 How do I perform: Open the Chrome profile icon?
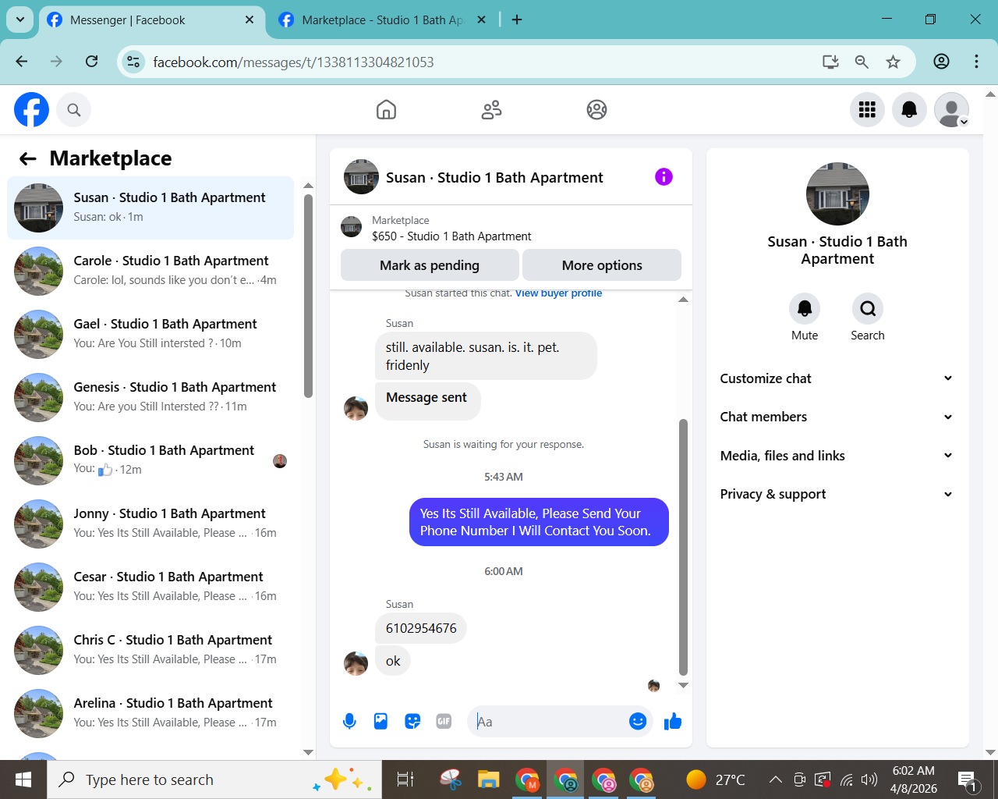click(x=941, y=62)
